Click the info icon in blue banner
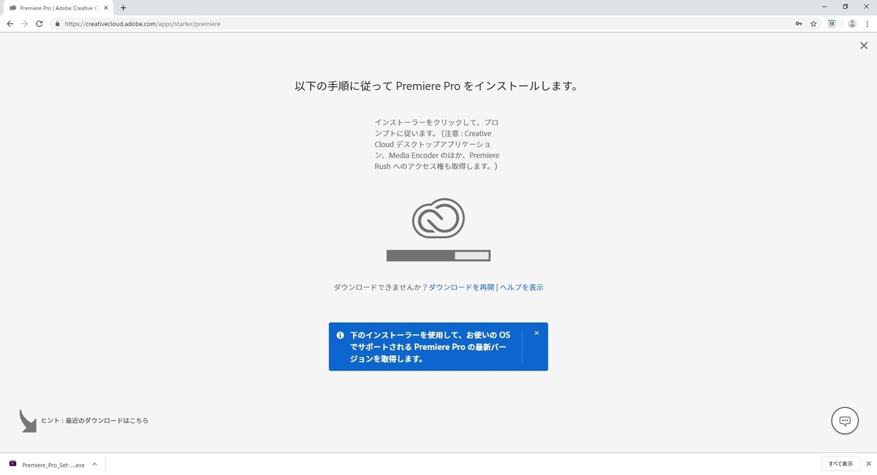 (340, 335)
